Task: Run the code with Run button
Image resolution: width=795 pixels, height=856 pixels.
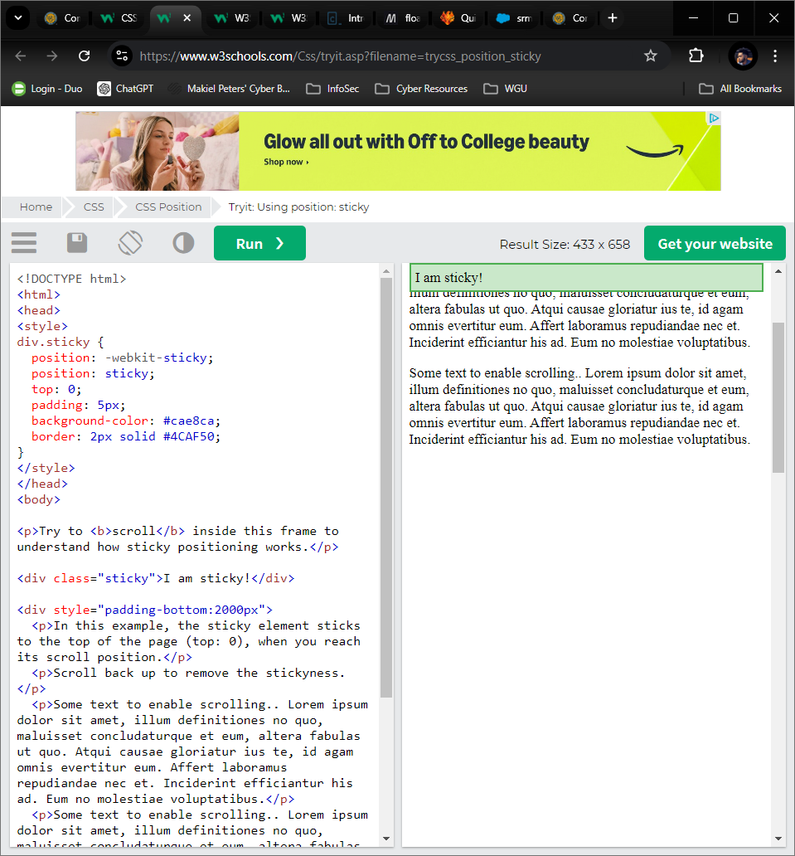Action: point(259,243)
